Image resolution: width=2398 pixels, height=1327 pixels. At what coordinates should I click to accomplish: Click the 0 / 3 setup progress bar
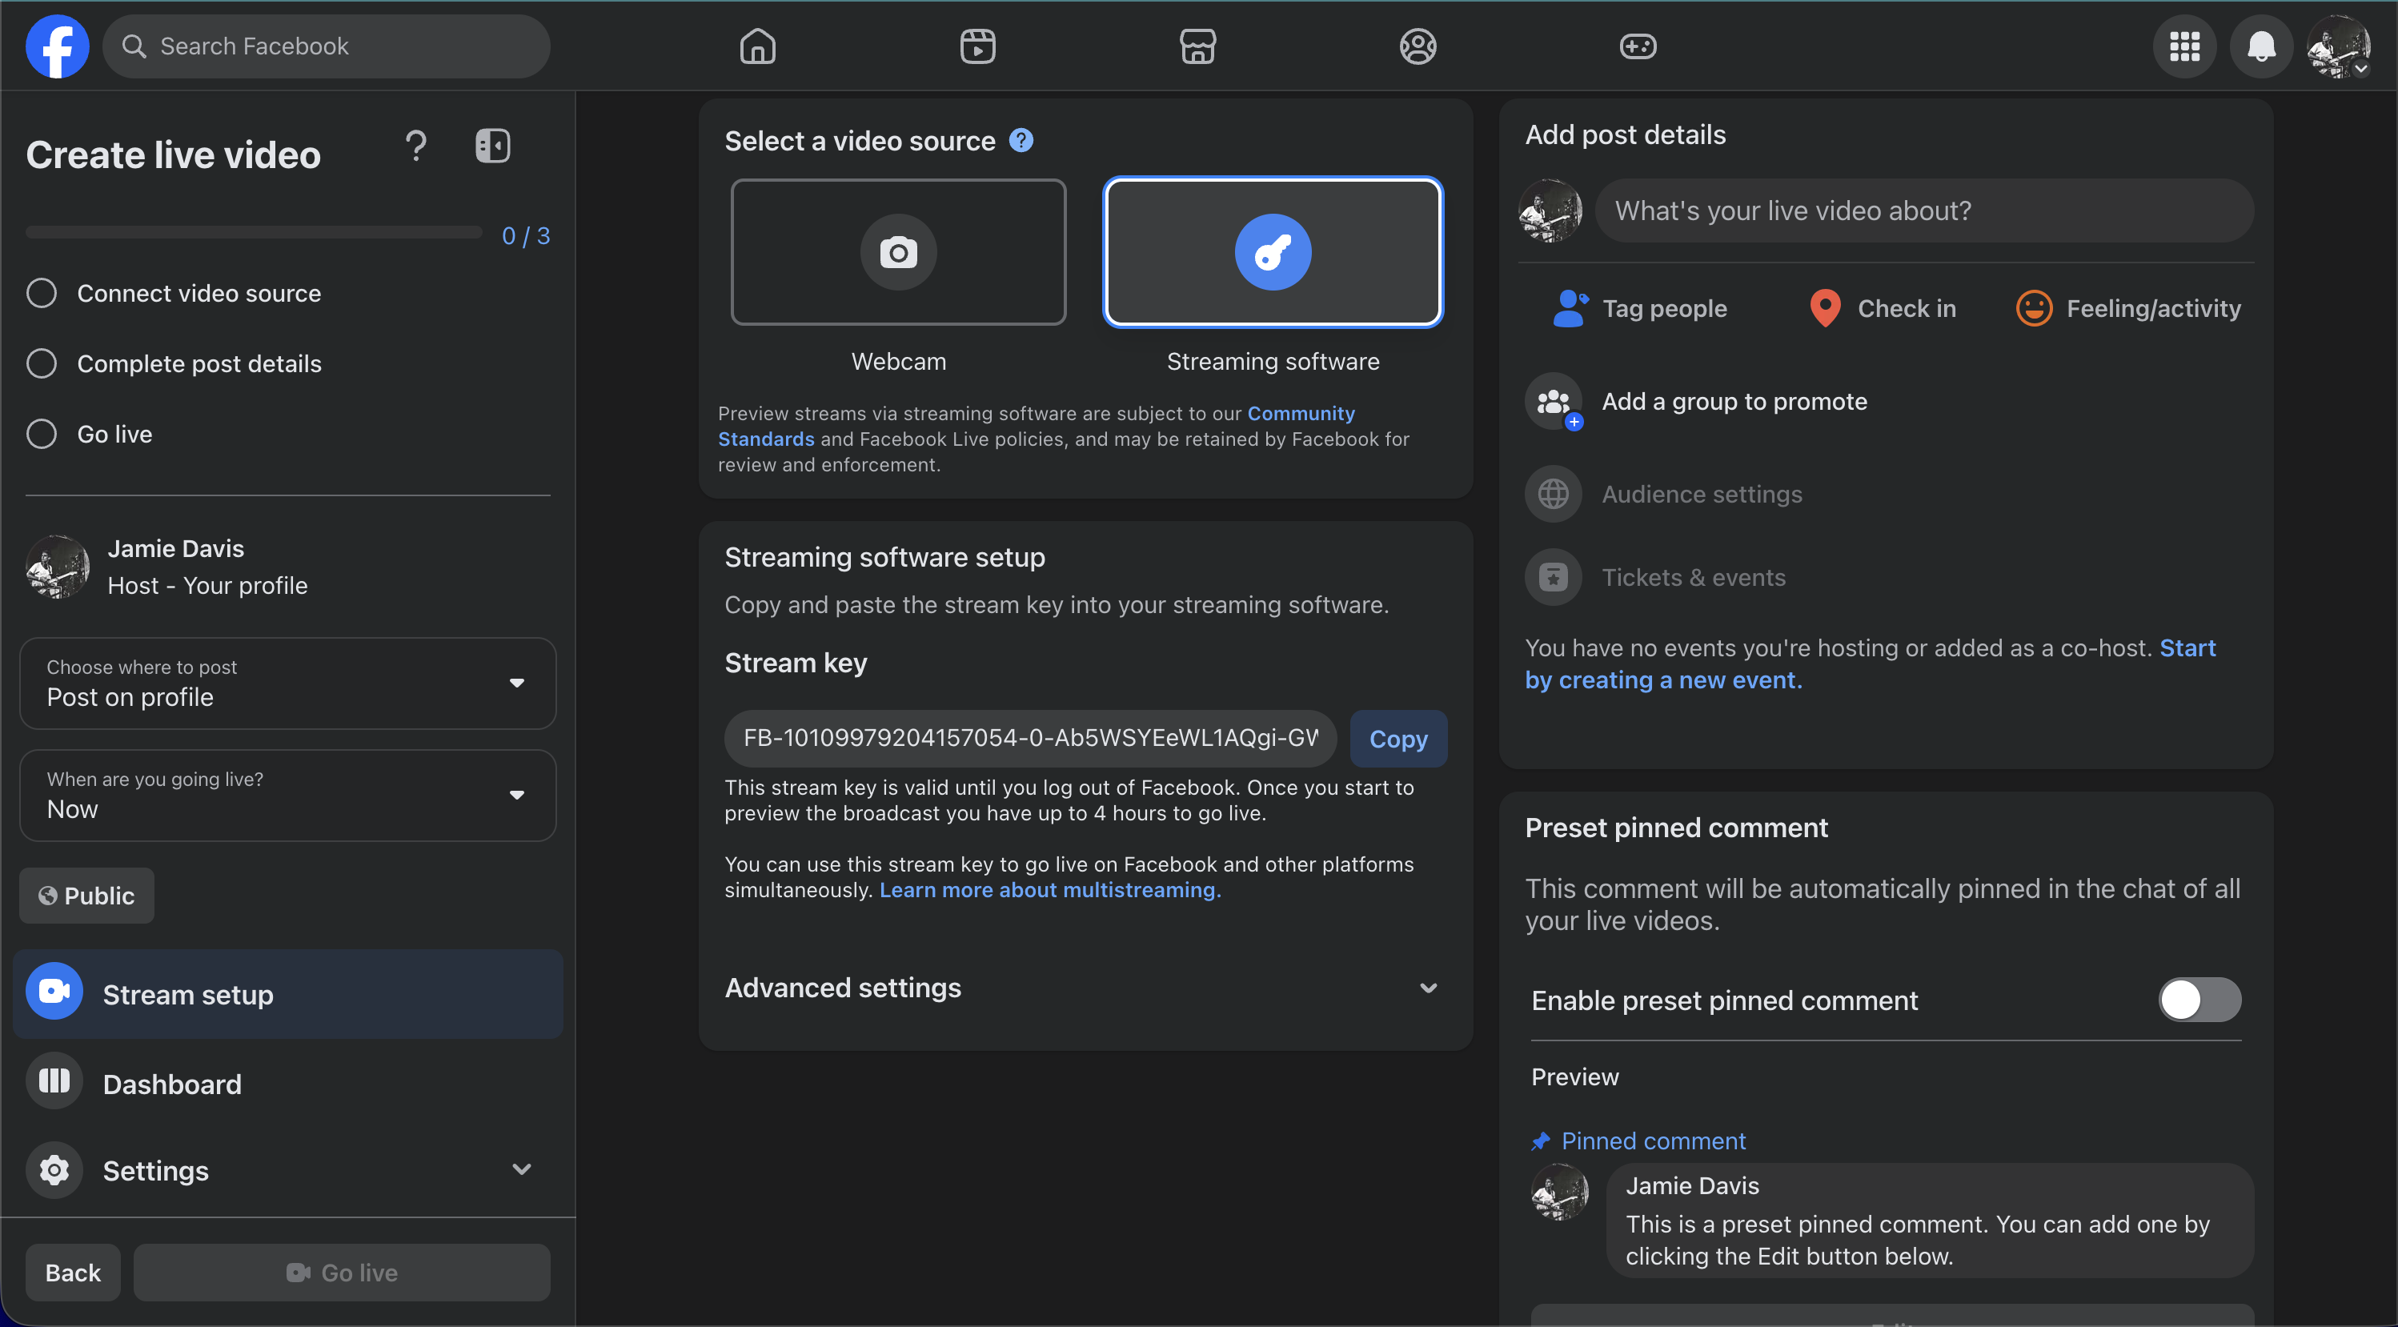pos(255,233)
